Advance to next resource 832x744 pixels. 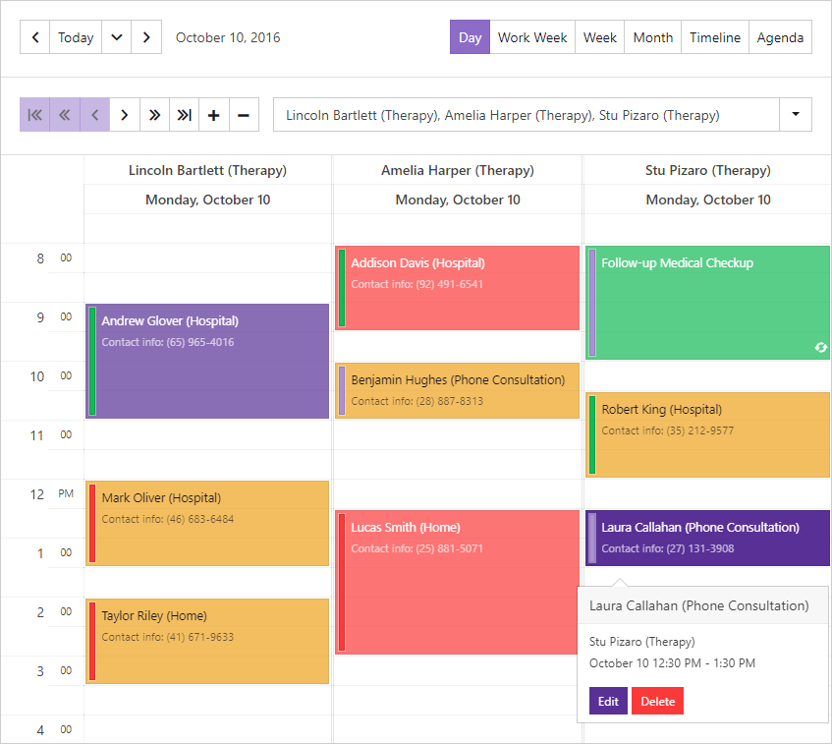point(124,114)
